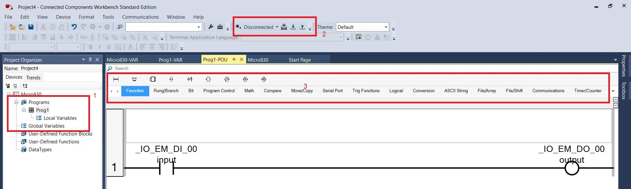Click the Open Project toolbar icon
Screen dimensions: 631x189
(x=21, y=27)
